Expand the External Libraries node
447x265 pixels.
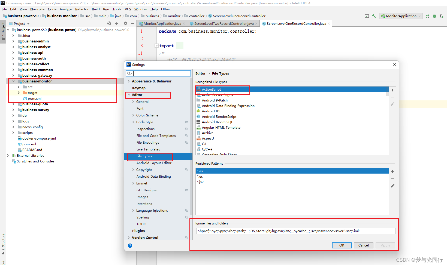point(8,156)
